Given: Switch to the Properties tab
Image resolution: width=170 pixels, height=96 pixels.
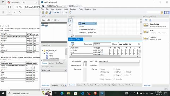Looking at the screenshot, I should pos(55,85).
